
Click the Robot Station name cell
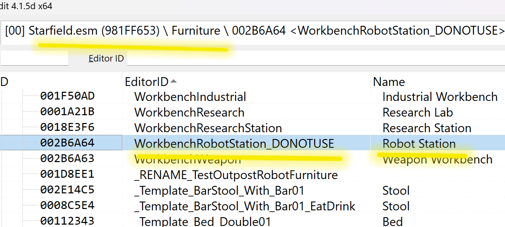[x=419, y=143]
